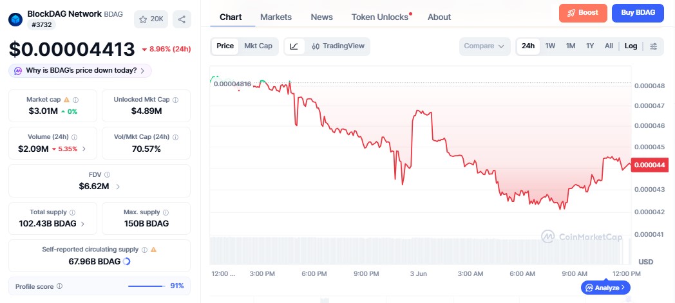The height and width of the screenshot is (303, 675).
Task: Enable Log scale on chart
Action: (631, 46)
